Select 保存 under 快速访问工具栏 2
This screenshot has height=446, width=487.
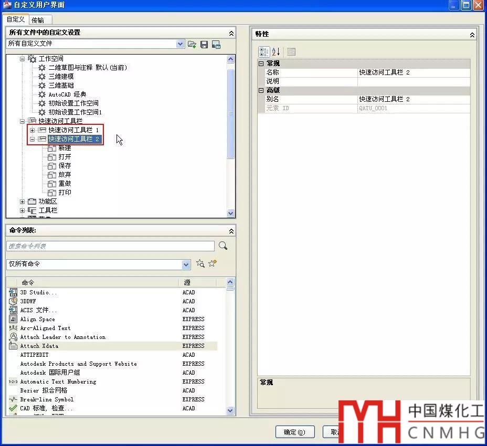click(x=65, y=166)
